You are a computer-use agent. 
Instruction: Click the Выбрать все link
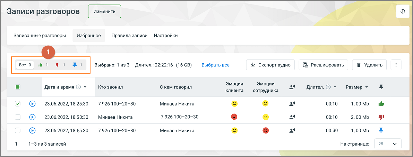pos(215,65)
